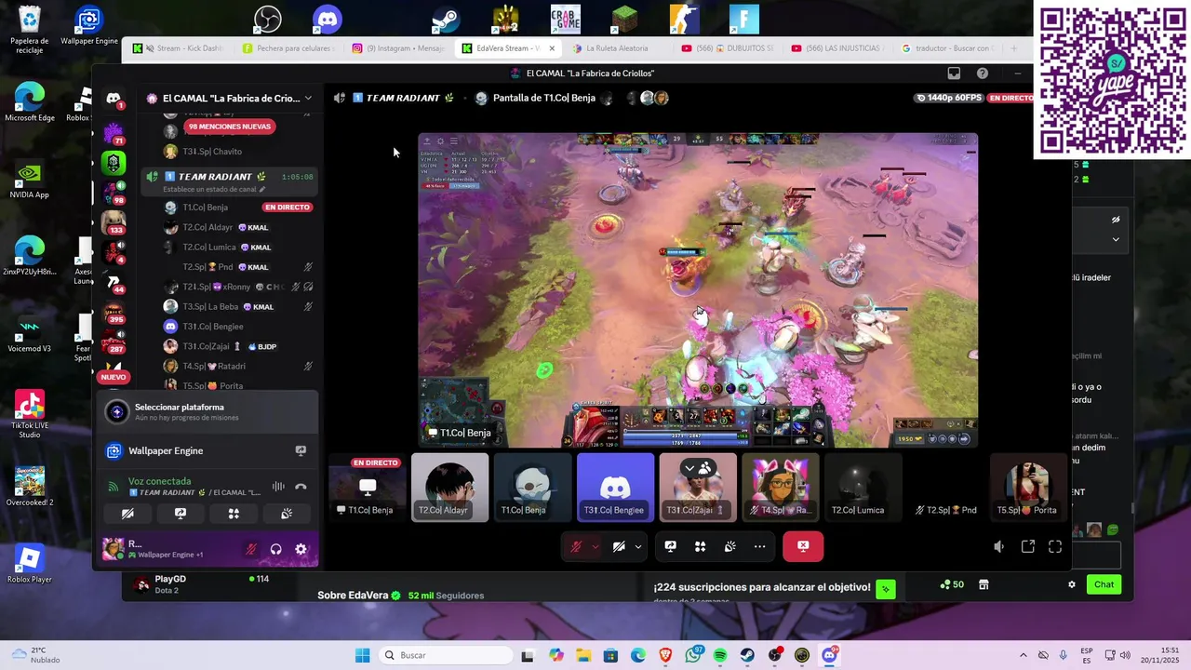The image size is (1191, 670).
Task: Click Seleccionar plataforma quest panel
Action: (207, 412)
